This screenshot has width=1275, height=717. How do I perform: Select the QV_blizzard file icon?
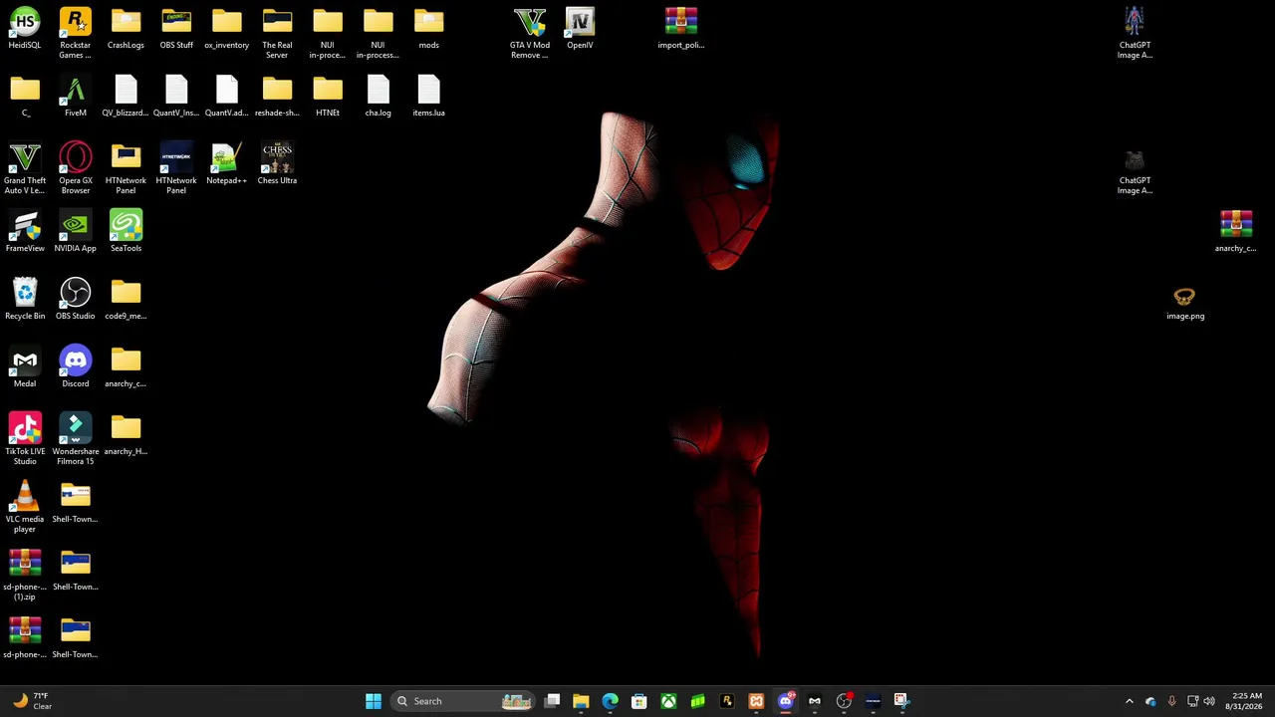point(126,97)
